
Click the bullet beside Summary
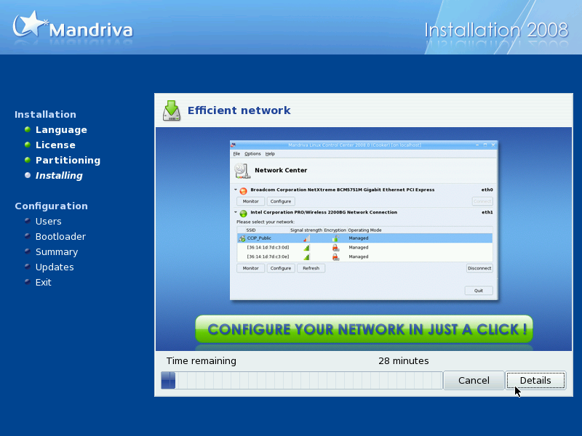pos(28,251)
